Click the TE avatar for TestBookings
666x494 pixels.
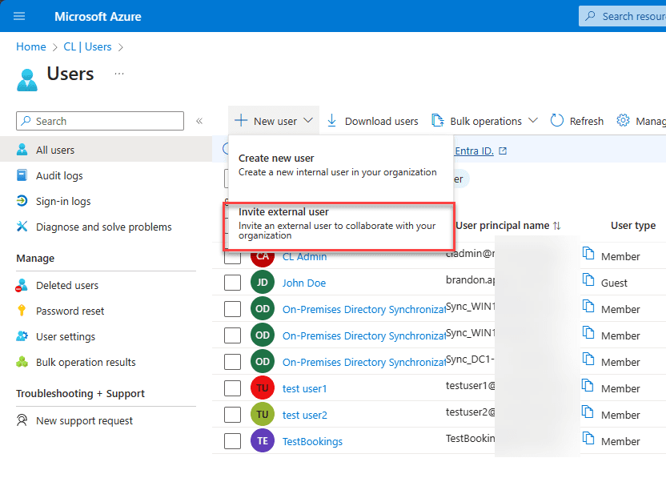tap(263, 441)
